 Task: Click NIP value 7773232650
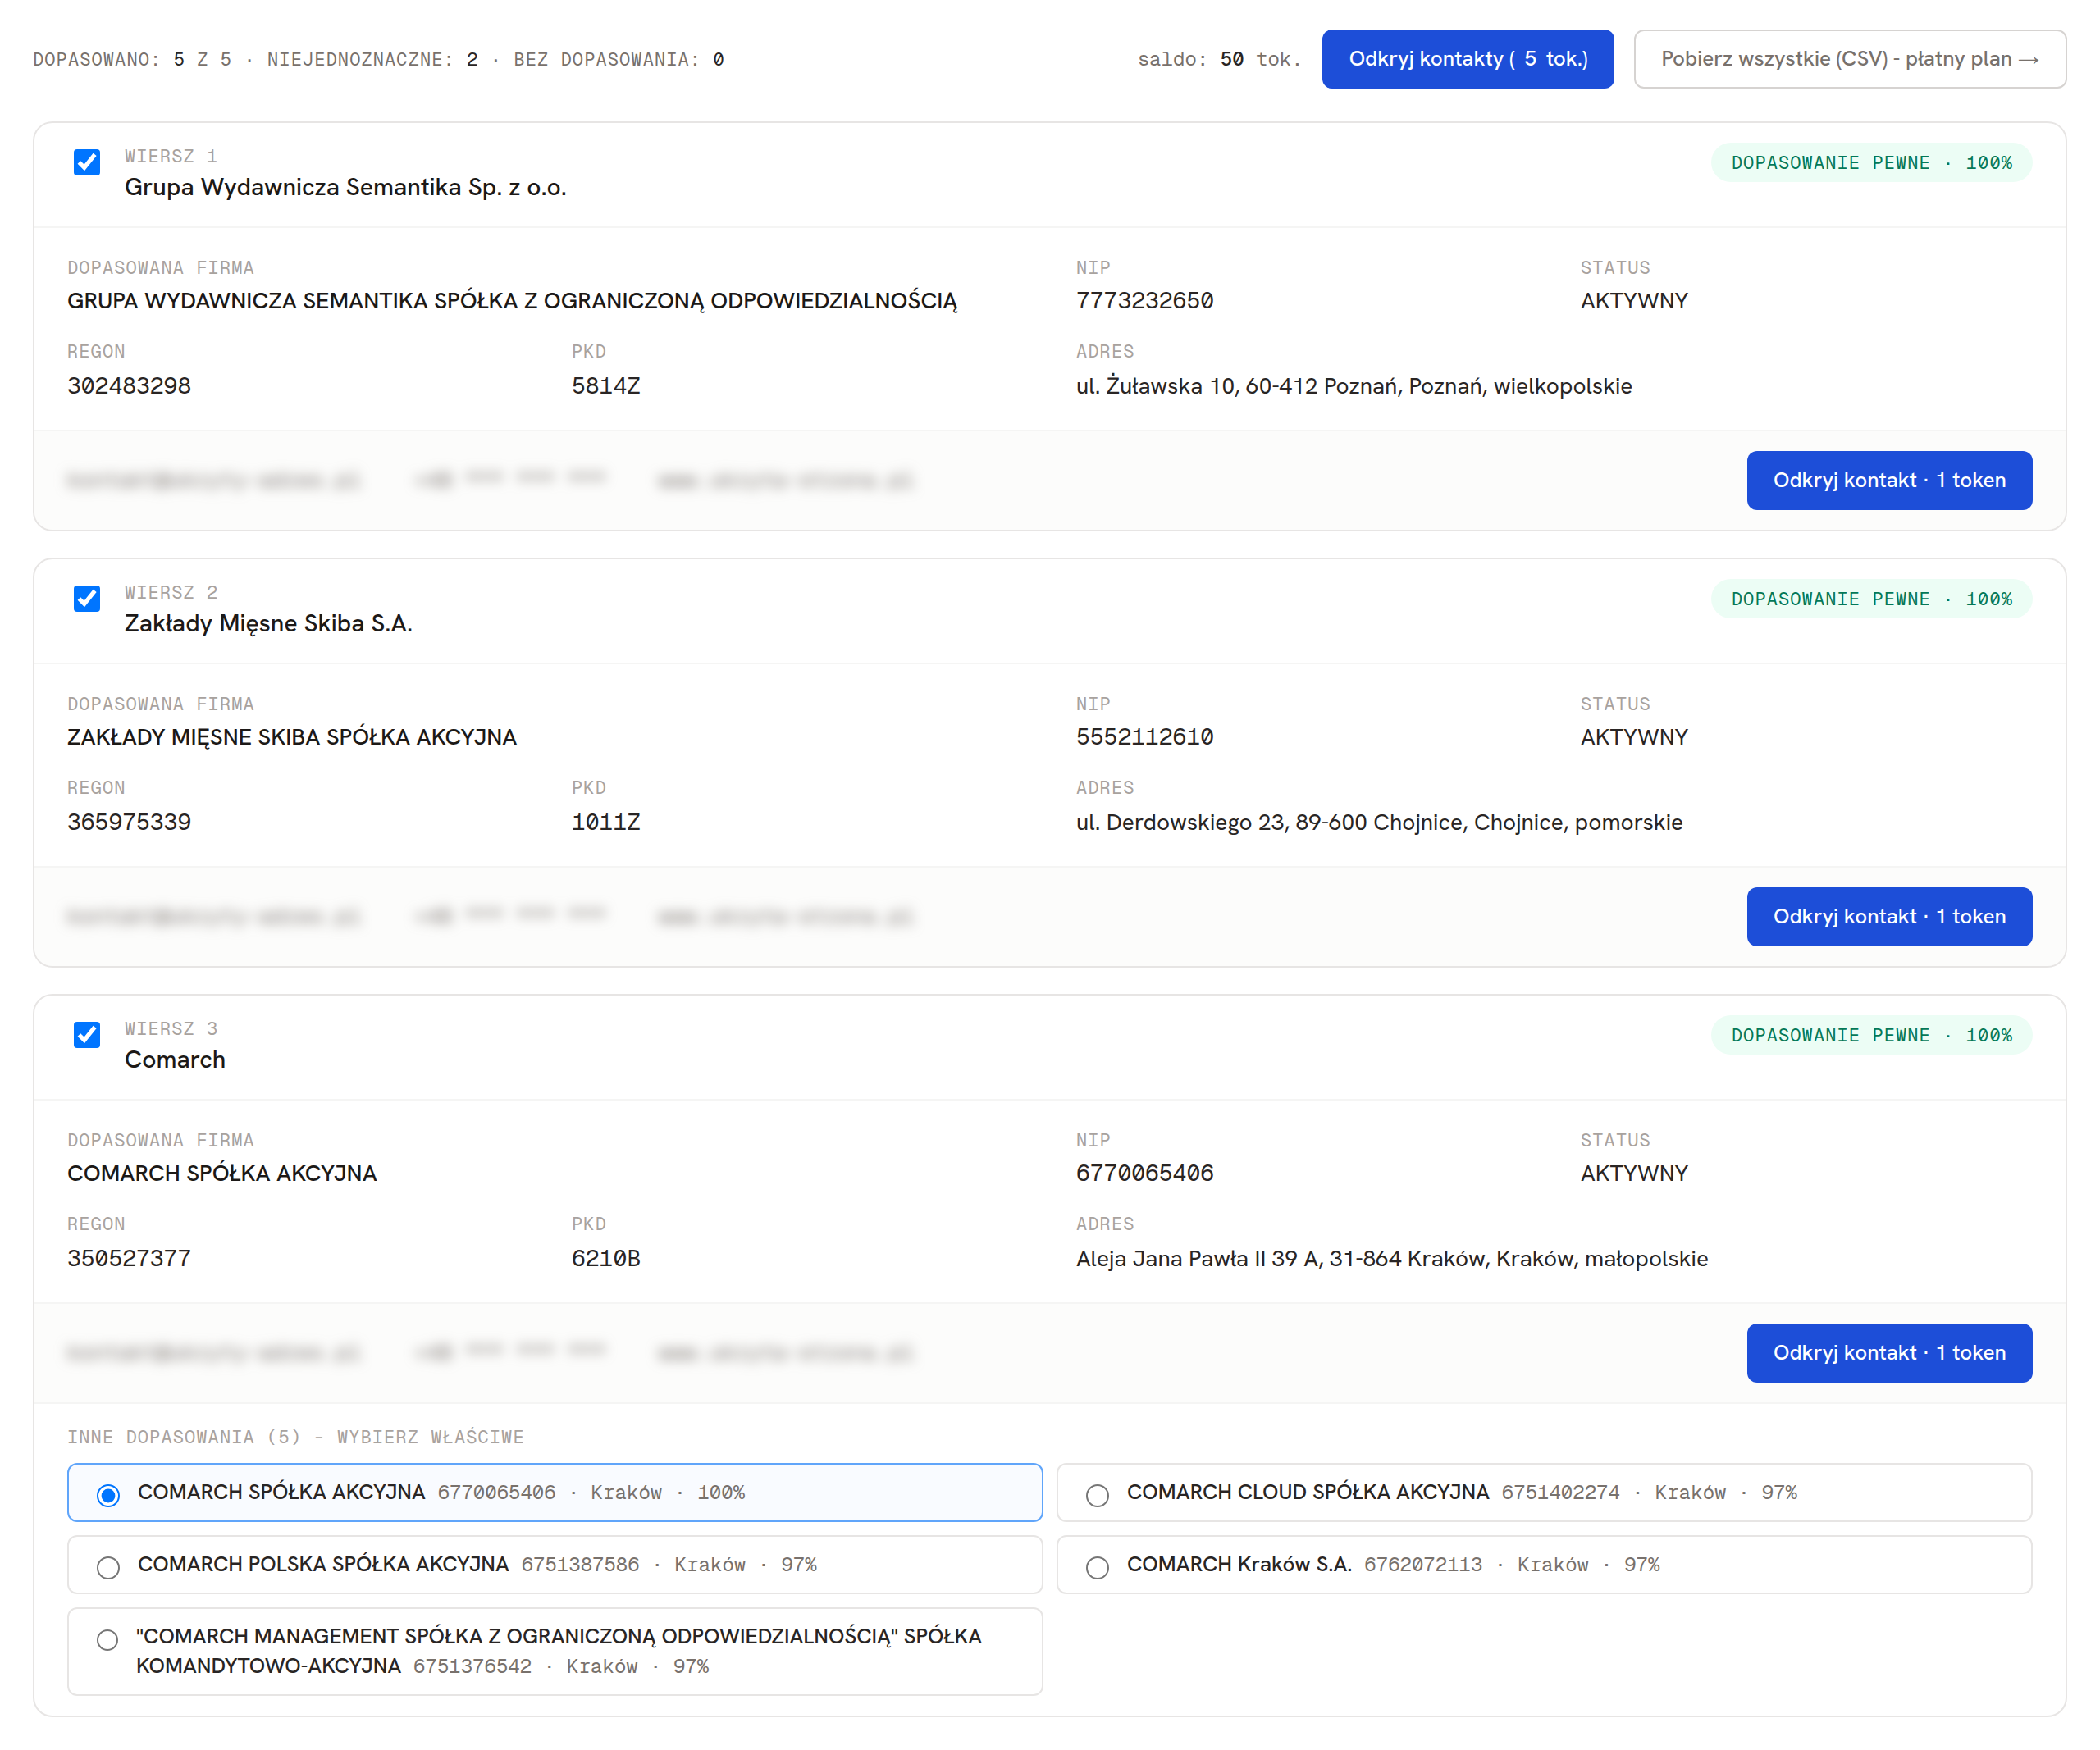[x=1144, y=301]
